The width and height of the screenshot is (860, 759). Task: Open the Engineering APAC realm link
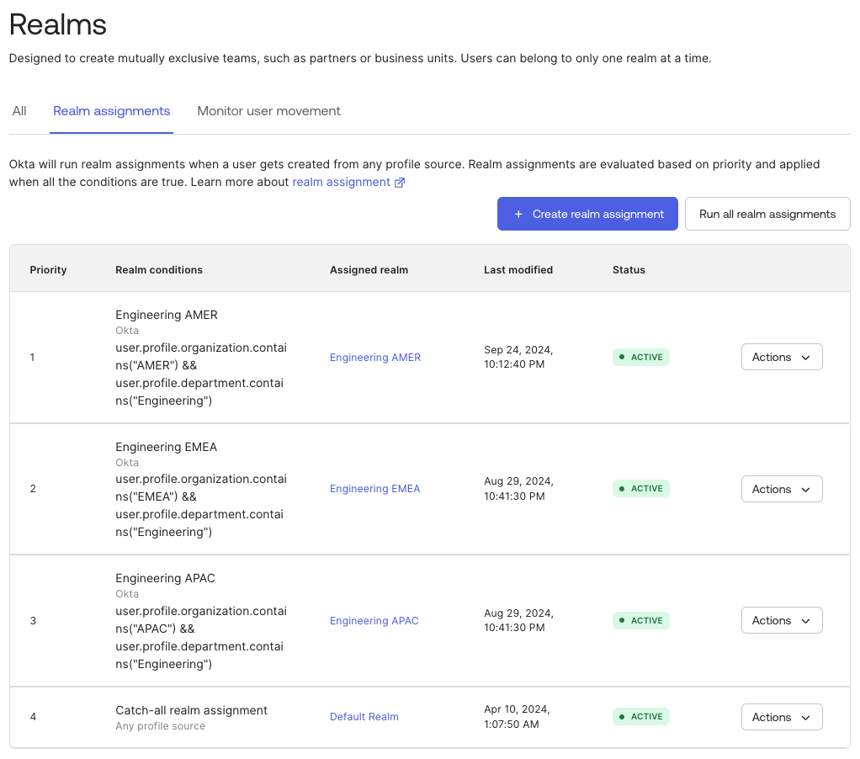click(x=374, y=620)
